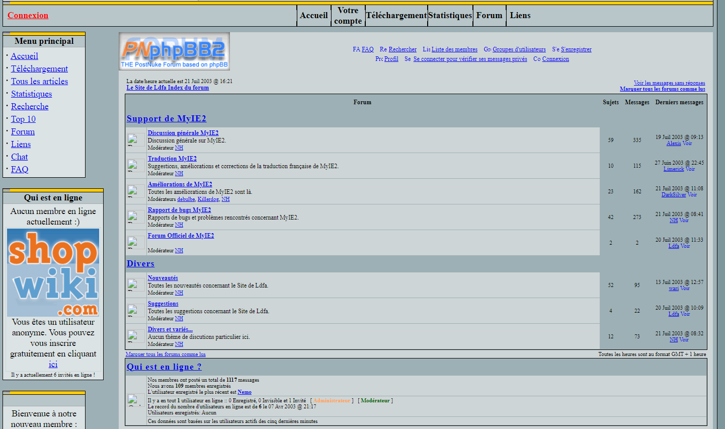
Task: Click the Discussion générale MyIE2 folder icon
Action: 136,140
